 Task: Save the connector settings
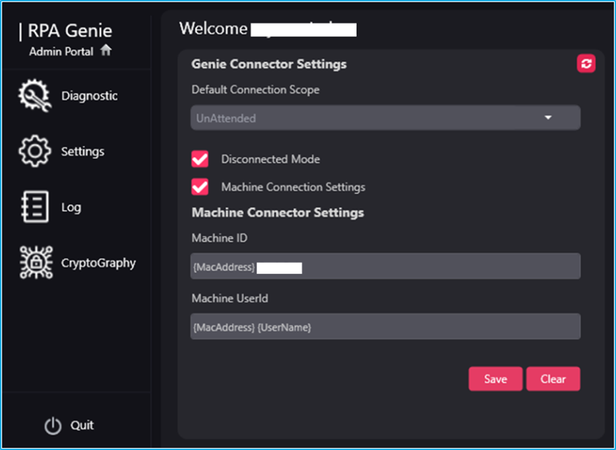click(x=495, y=379)
